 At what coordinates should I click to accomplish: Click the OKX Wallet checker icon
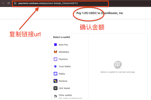55,88
